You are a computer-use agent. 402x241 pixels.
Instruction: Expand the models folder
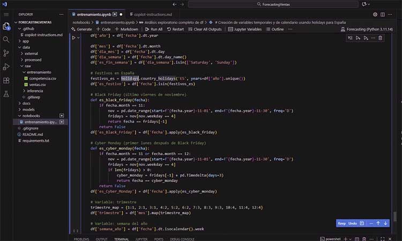[x=19, y=109]
